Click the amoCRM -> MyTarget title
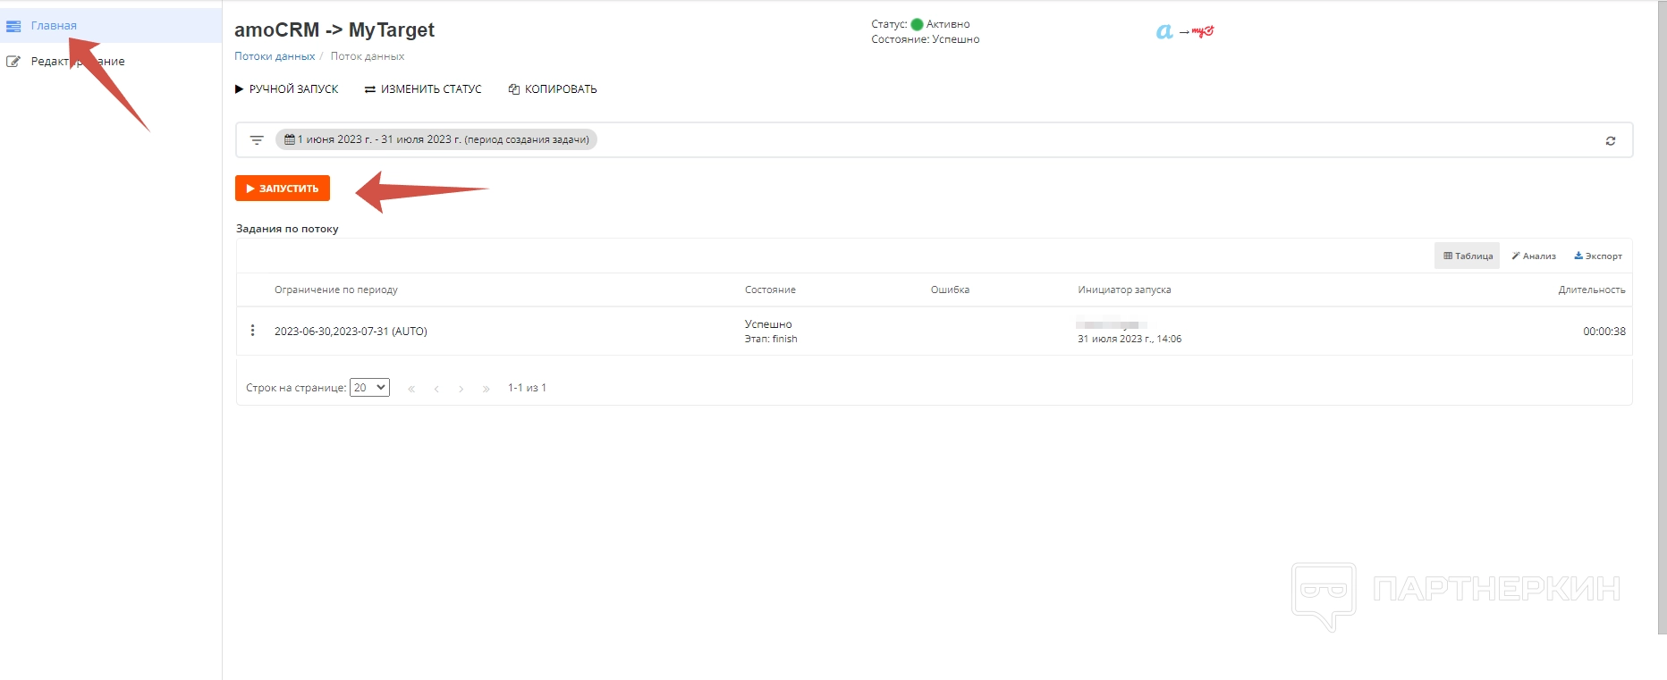The image size is (1667, 680). pyautogui.click(x=334, y=30)
